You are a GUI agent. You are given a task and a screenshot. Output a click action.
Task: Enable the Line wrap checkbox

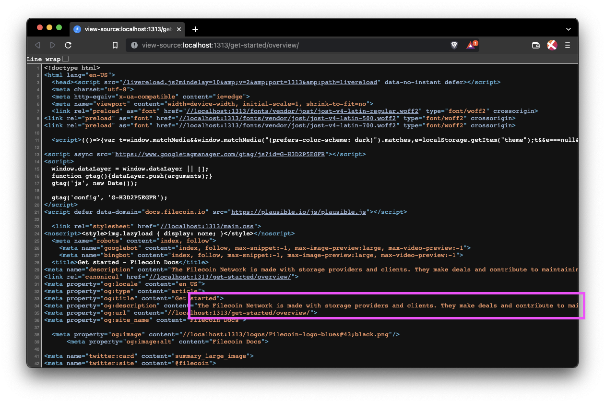click(x=66, y=59)
